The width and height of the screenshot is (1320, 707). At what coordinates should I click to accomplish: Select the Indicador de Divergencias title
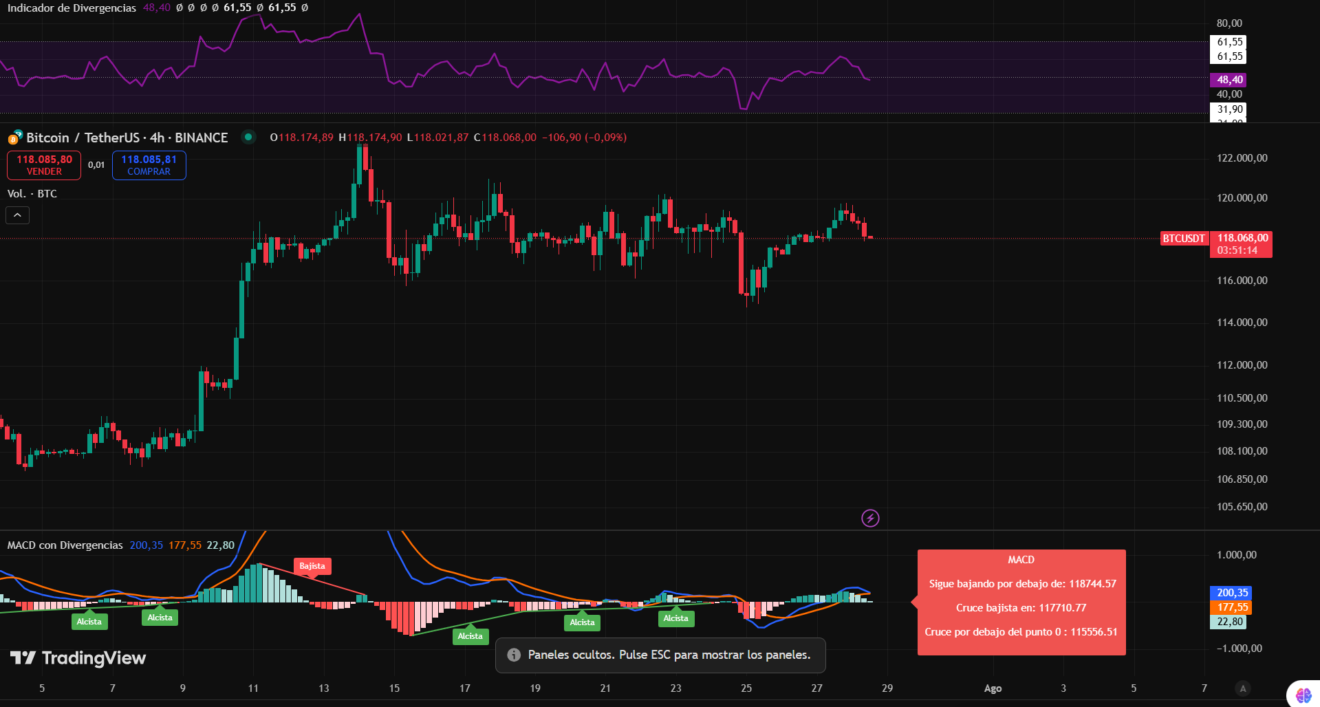click(72, 8)
